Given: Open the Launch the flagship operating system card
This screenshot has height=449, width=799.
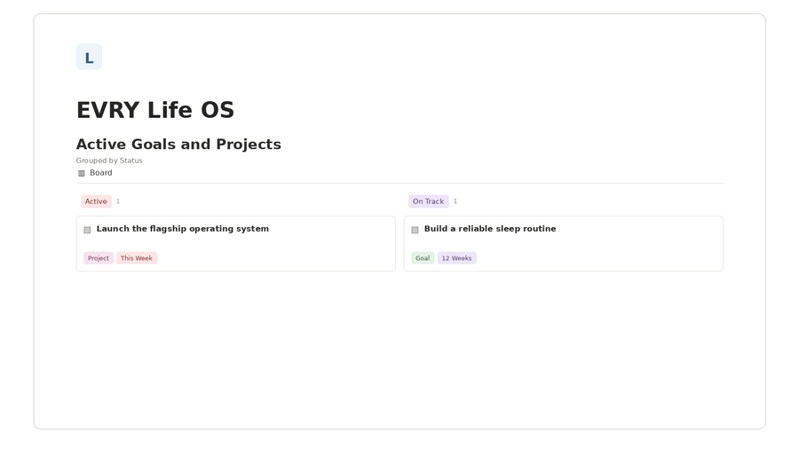Looking at the screenshot, I should [x=236, y=243].
